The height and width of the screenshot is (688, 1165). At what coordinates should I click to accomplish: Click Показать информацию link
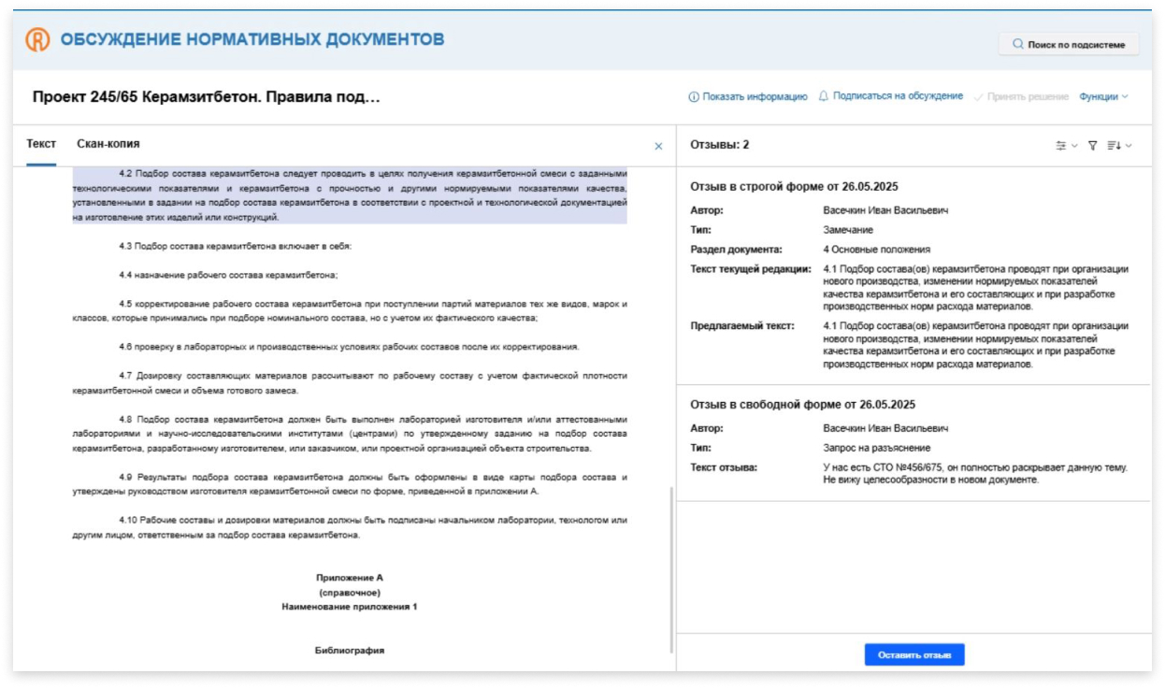(755, 96)
